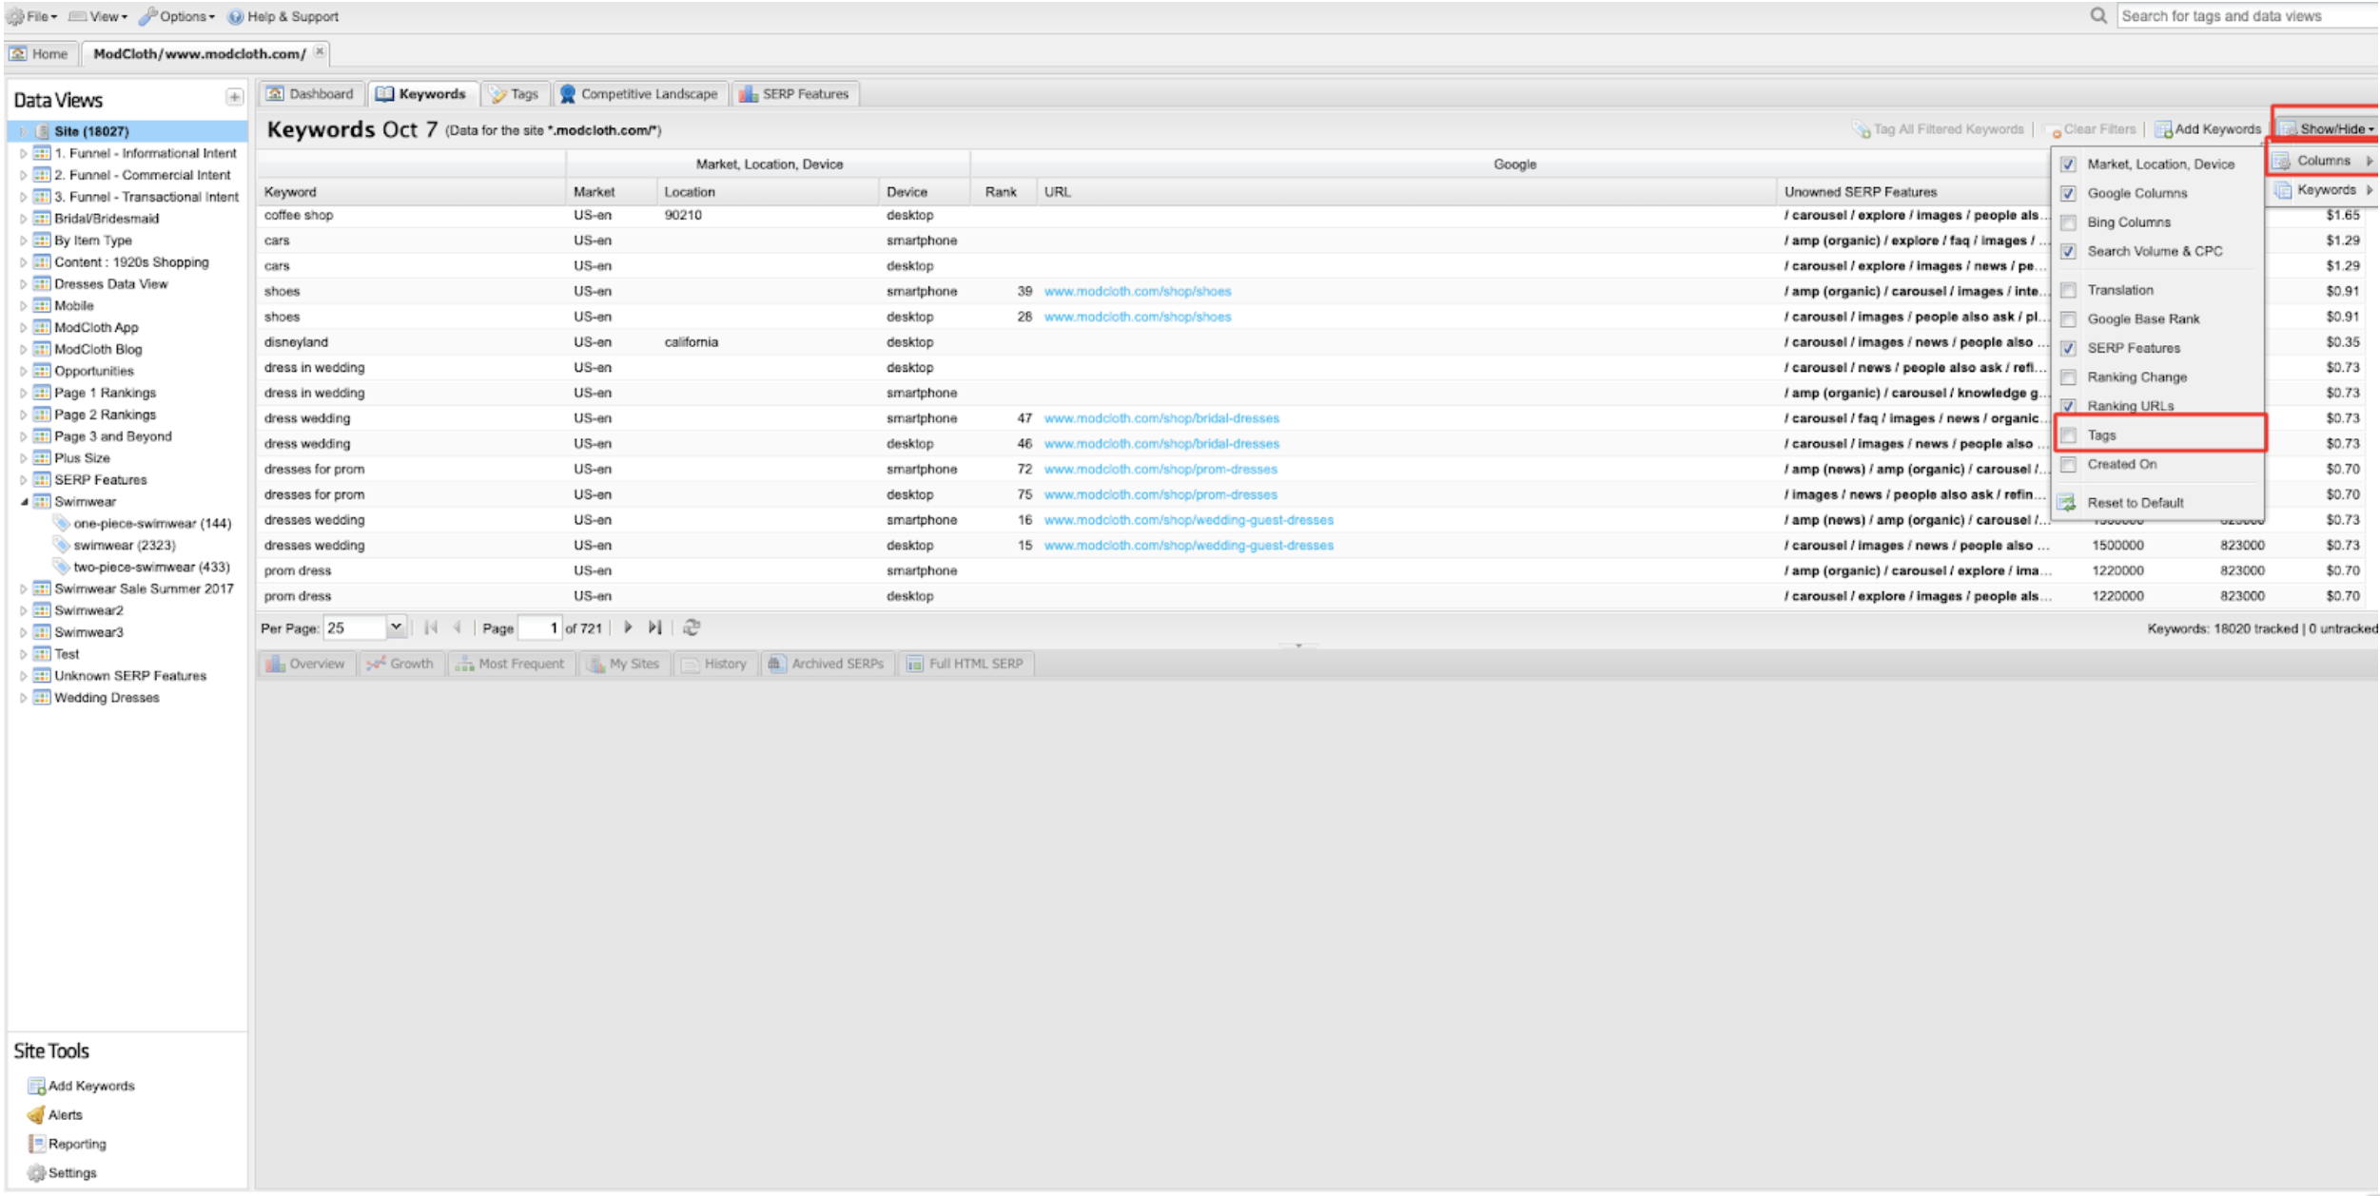Expand the Wedding Dresses data view
Viewport: 2380px width, 1196px height.
24,698
